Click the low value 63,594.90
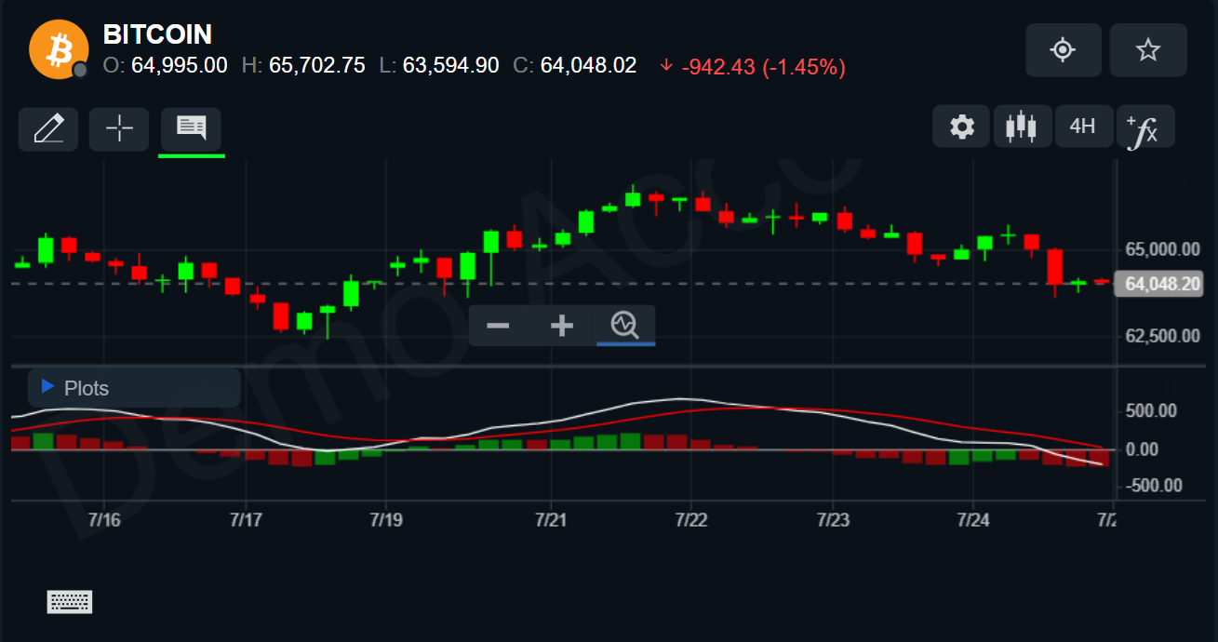Screen dimensions: 1218x642 click(x=451, y=65)
